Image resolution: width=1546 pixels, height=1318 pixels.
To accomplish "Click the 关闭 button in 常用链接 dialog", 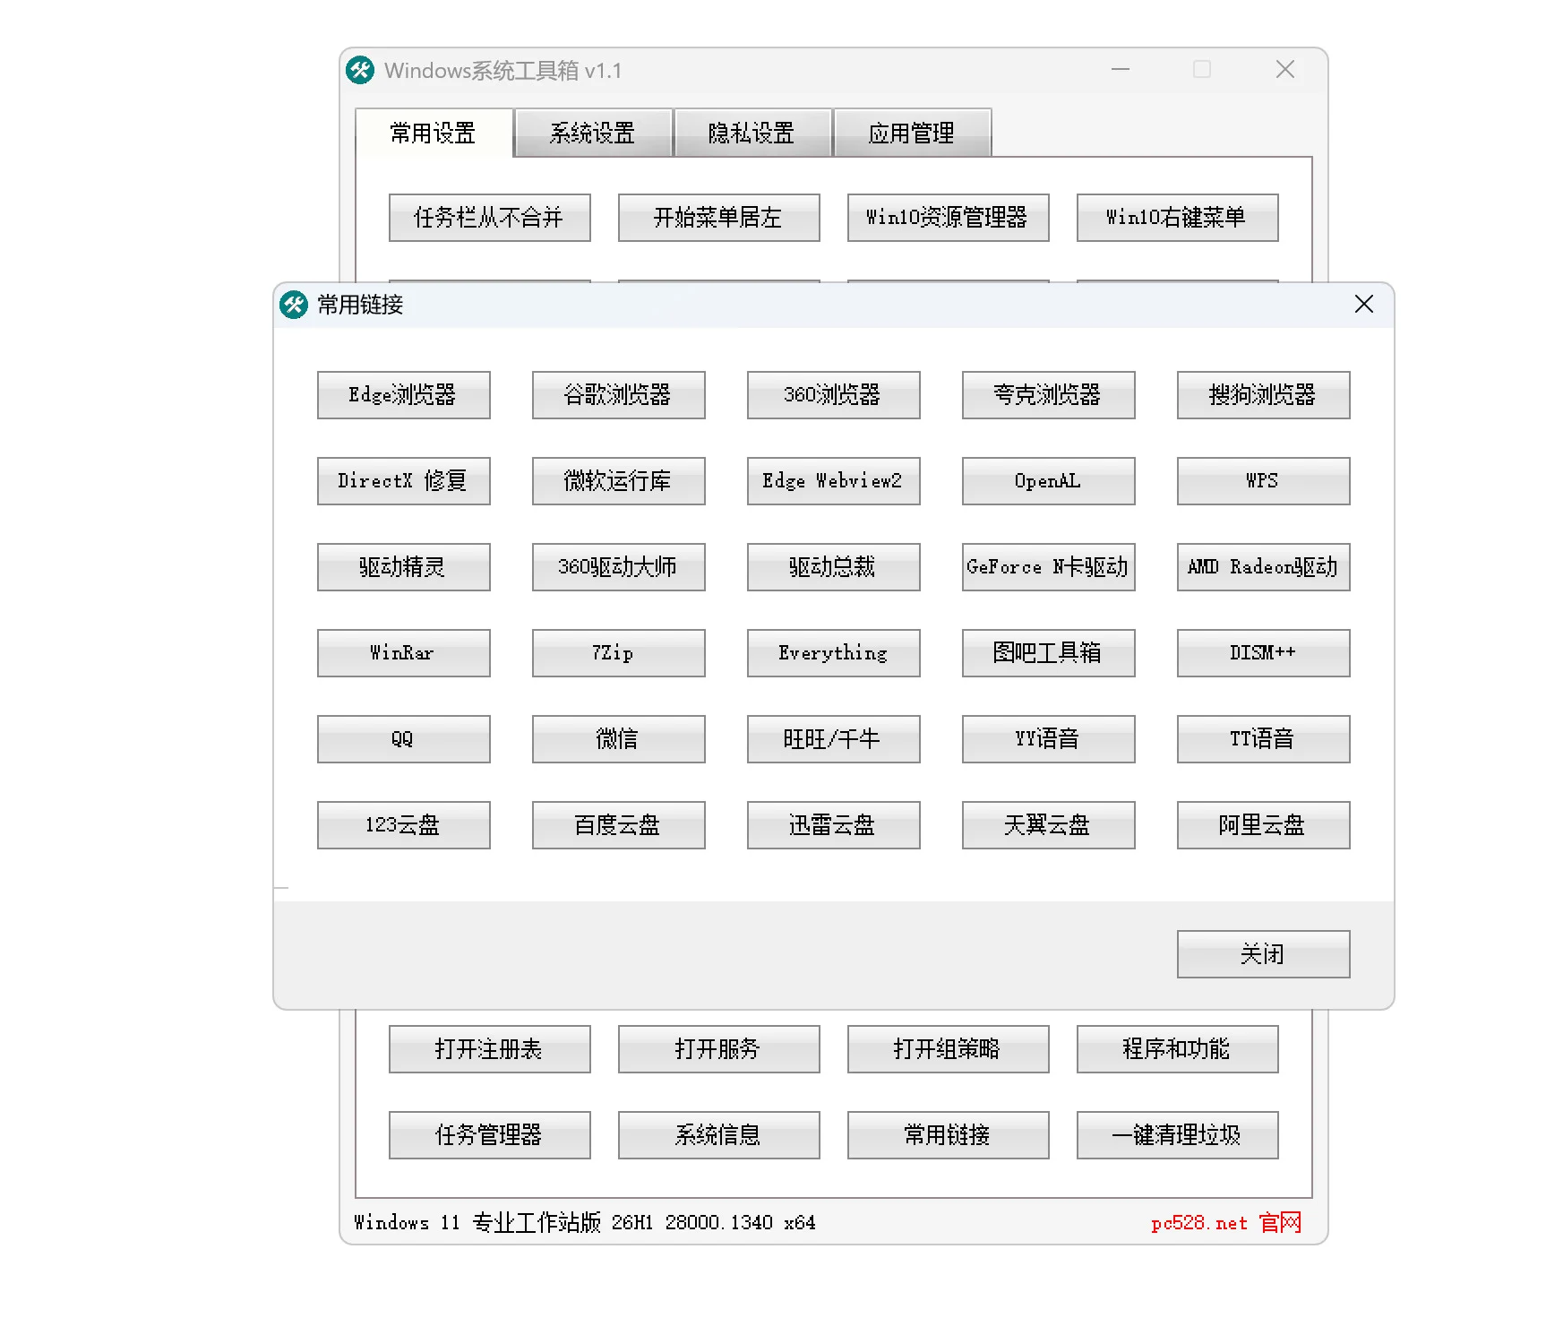I will (1262, 953).
